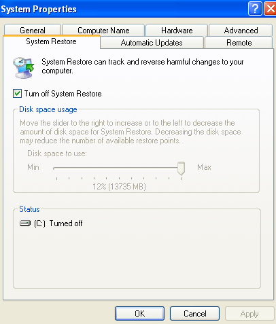
Task: Uncheck Turn off System Restore checkbox
Action: (x=18, y=94)
